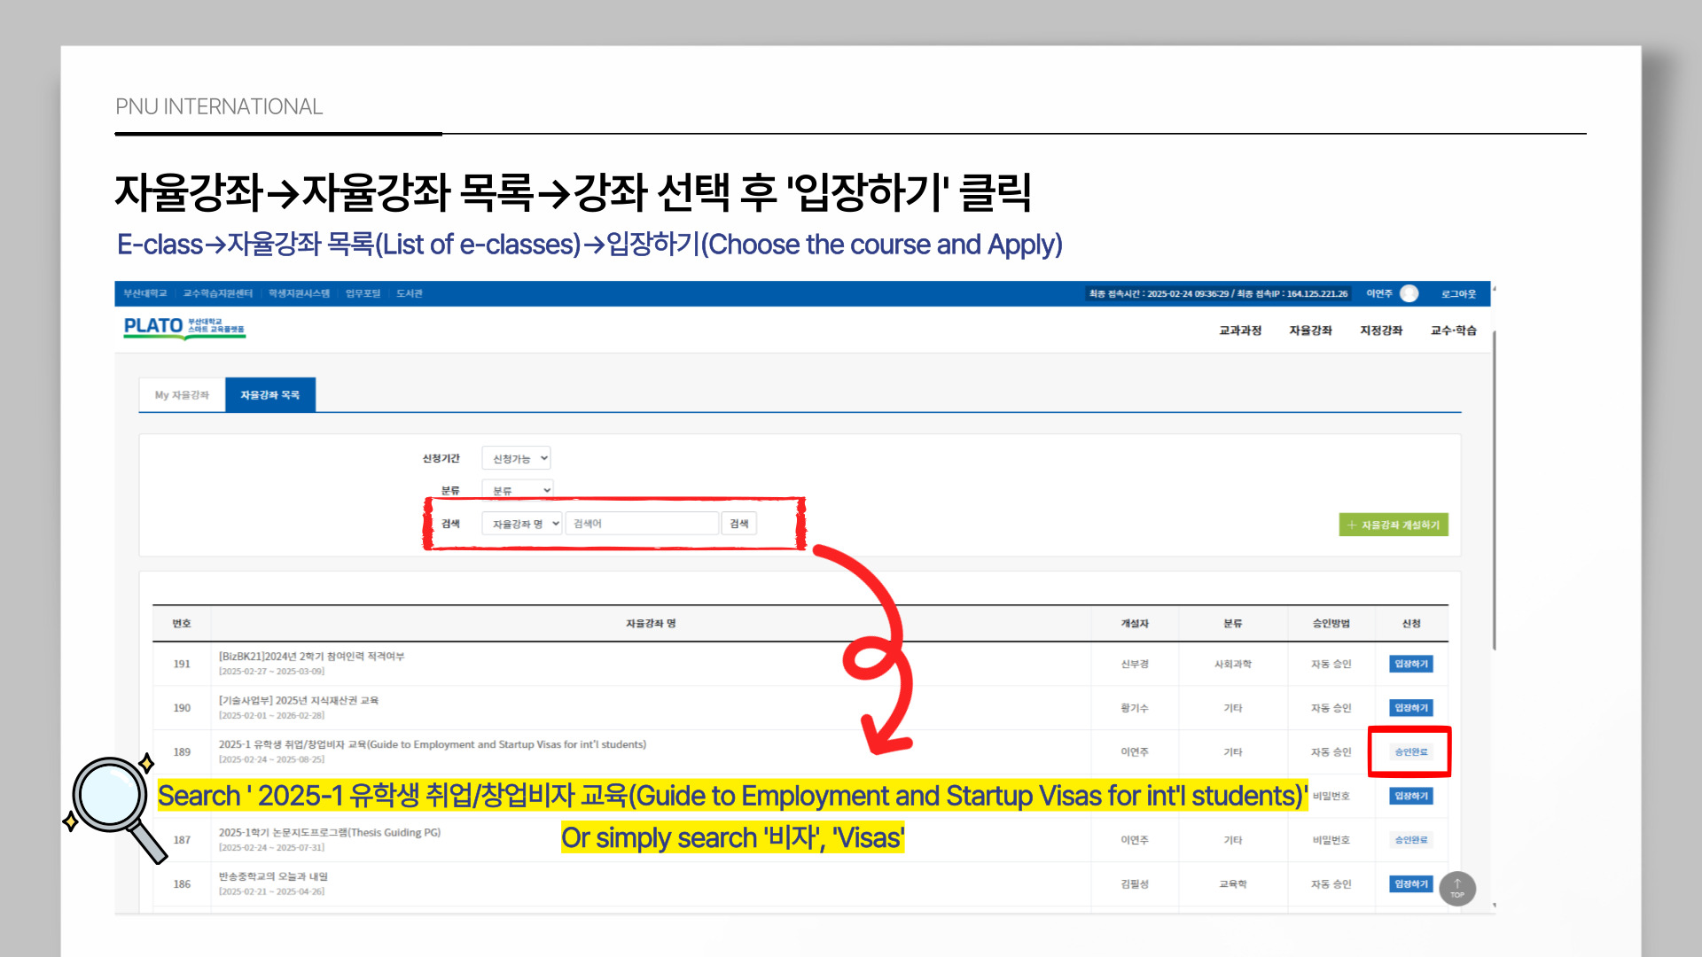
Task: Click the TOP scroll-up round button
Action: pyautogui.click(x=1457, y=888)
